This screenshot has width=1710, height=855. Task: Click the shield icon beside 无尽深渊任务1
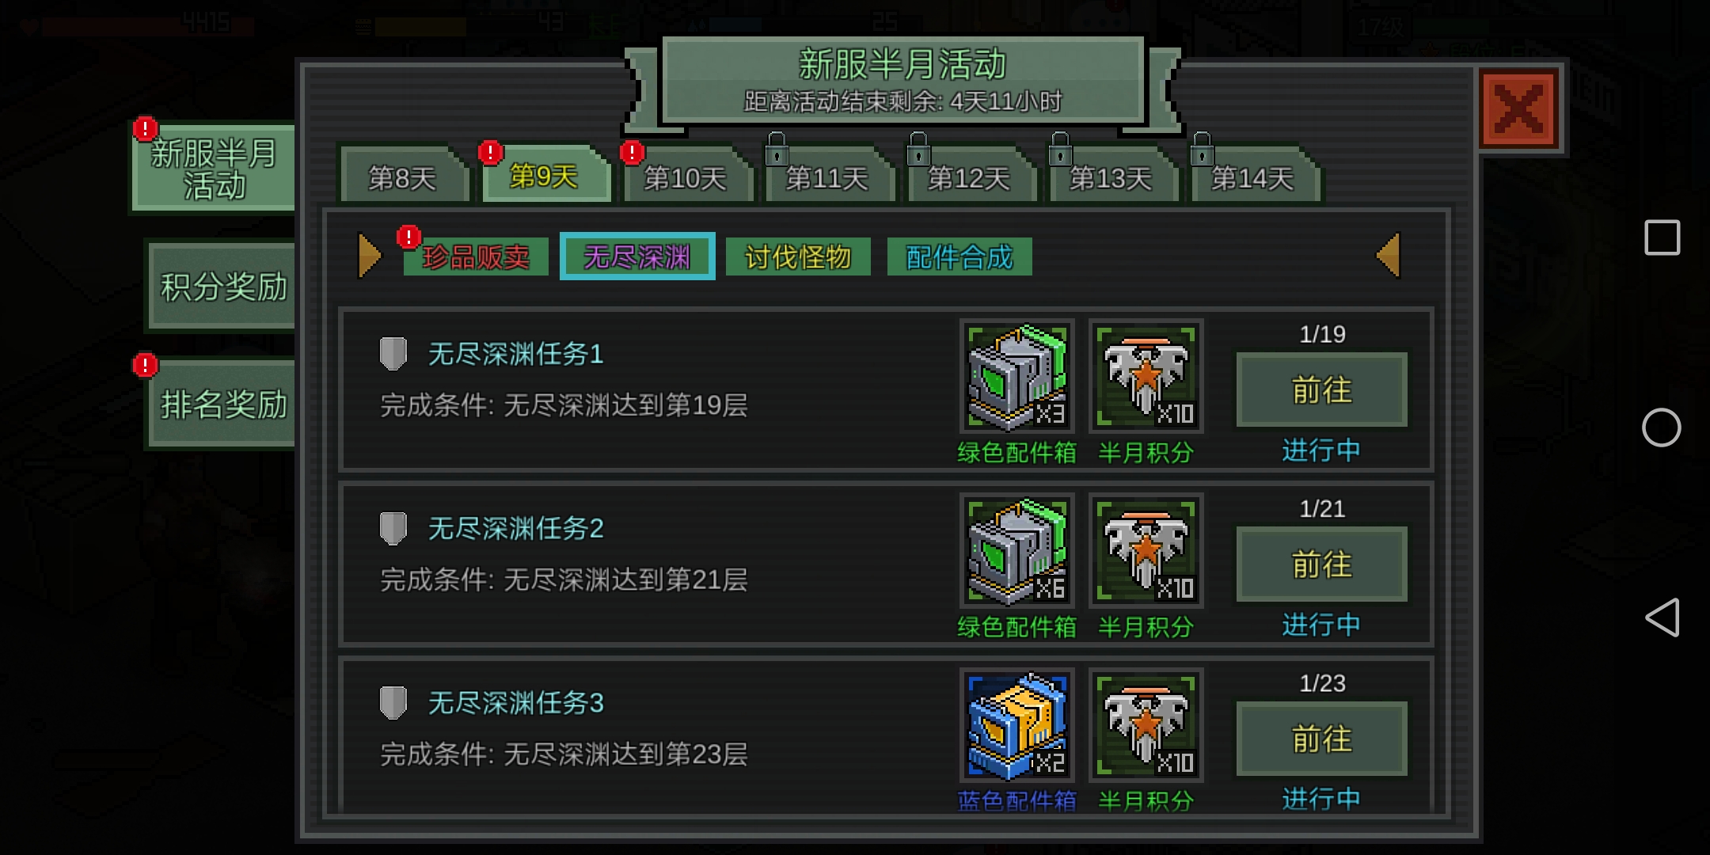tap(393, 354)
